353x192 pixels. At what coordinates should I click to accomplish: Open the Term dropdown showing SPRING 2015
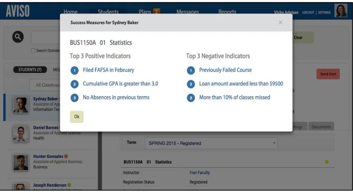(x=211, y=143)
